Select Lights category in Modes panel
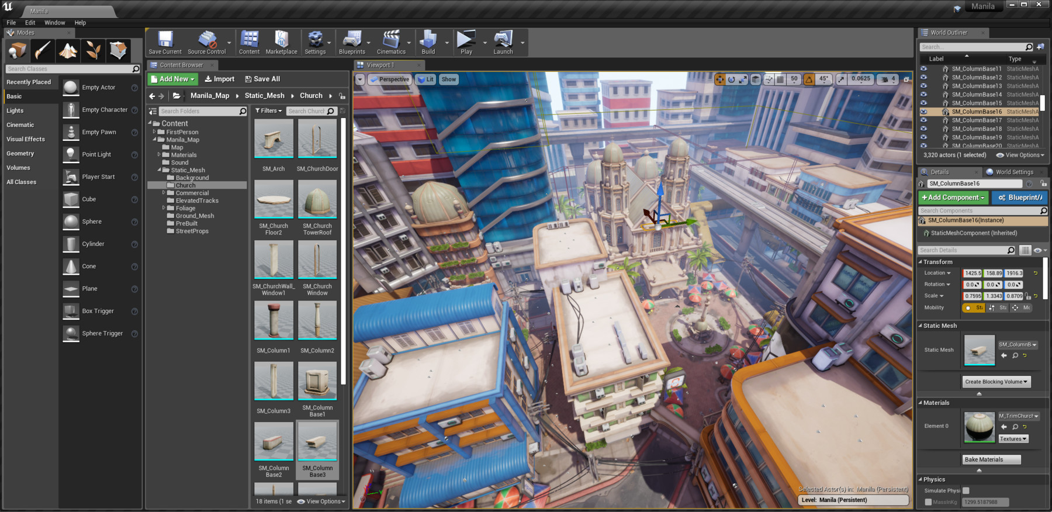The image size is (1052, 512). coord(15,110)
